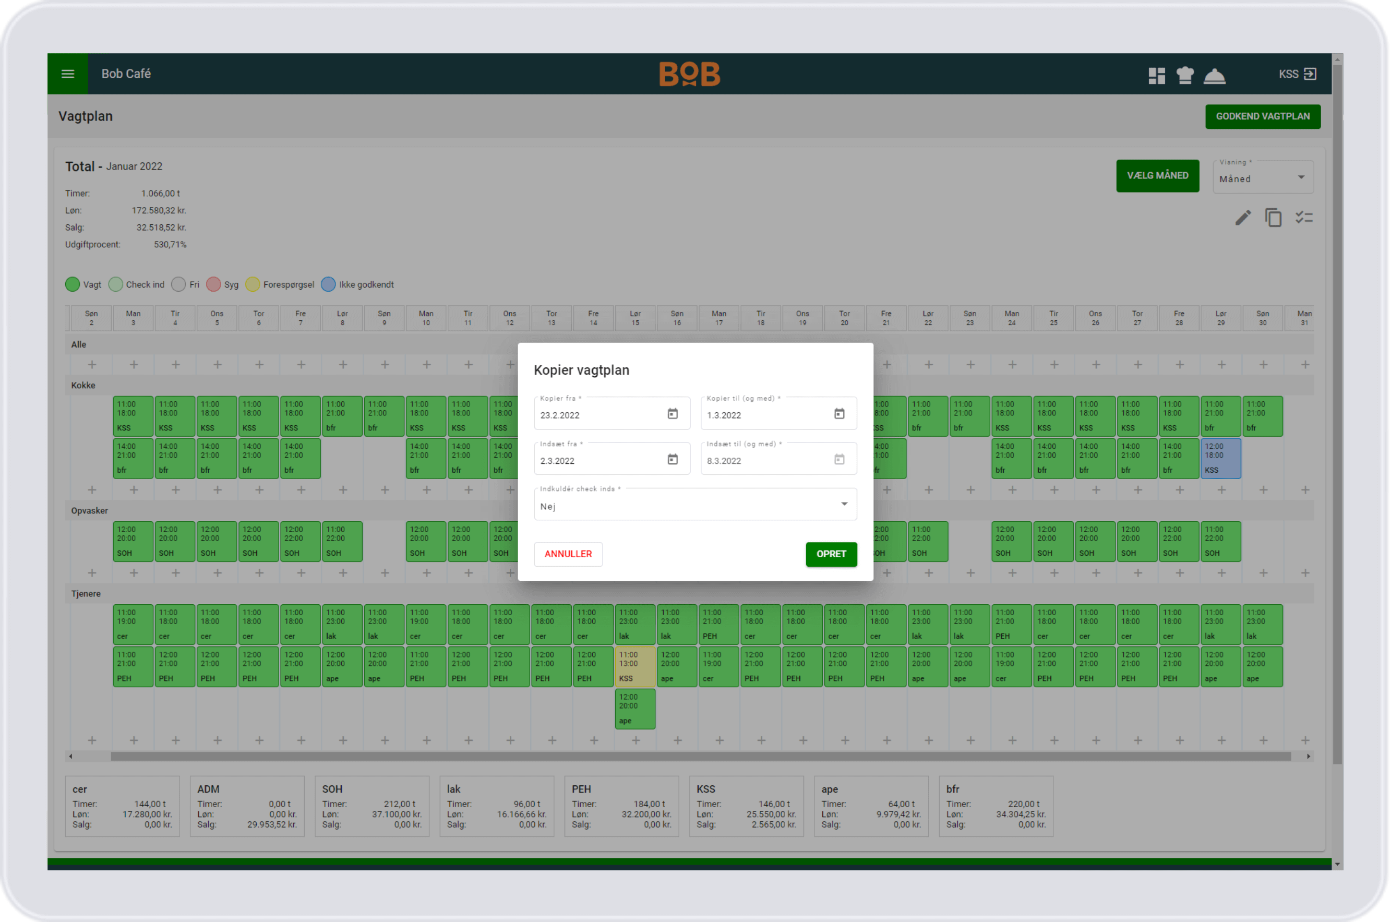1391x922 pixels.
Task: Open calendar picker for Indsæt fra
Action: pos(673,459)
